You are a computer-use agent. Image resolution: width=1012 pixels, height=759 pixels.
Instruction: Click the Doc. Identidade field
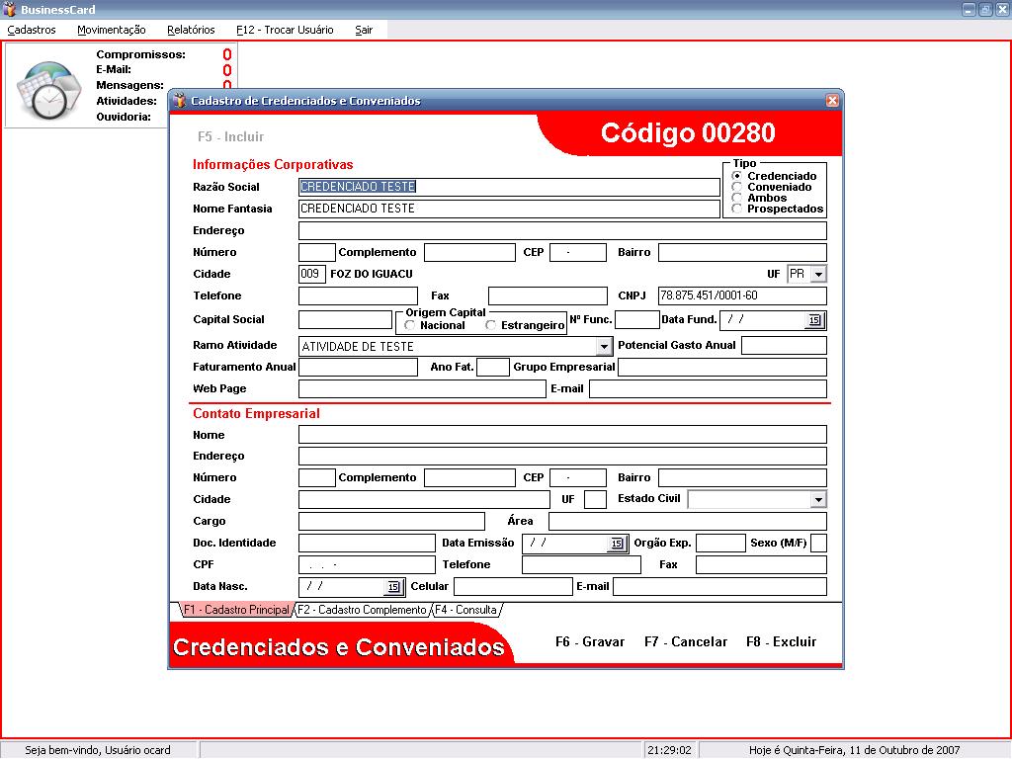pyautogui.click(x=367, y=544)
